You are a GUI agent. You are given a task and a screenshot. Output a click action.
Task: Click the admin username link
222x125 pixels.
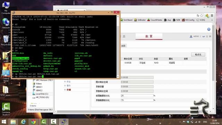click(x=196, y=36)
